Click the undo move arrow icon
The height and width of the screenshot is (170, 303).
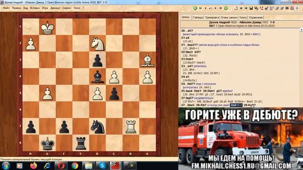point(210,8)
